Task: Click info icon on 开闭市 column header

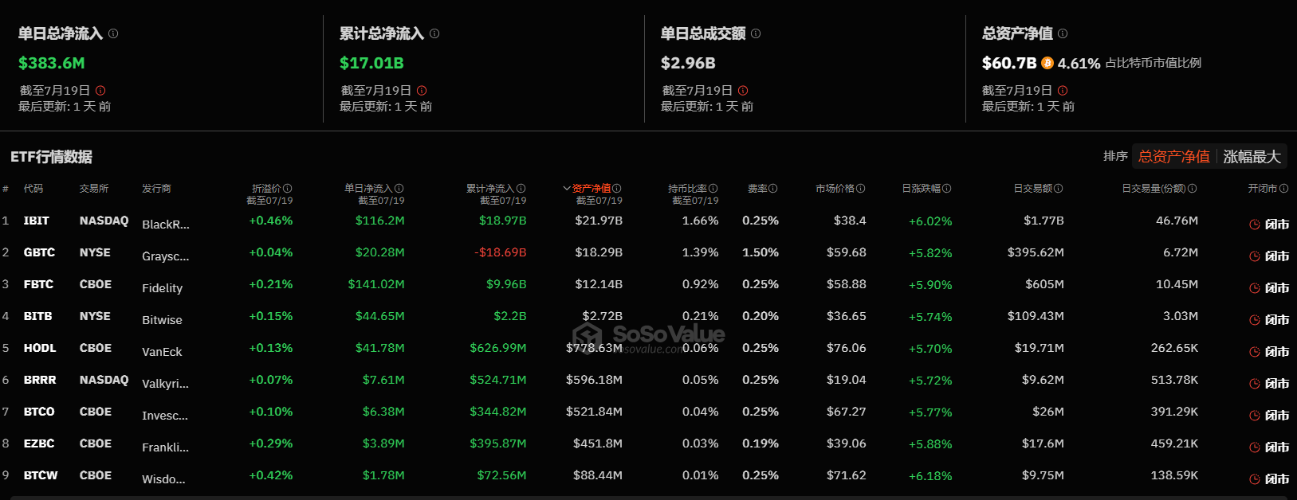Action: pyautogui.click(x=1284, y=189)
